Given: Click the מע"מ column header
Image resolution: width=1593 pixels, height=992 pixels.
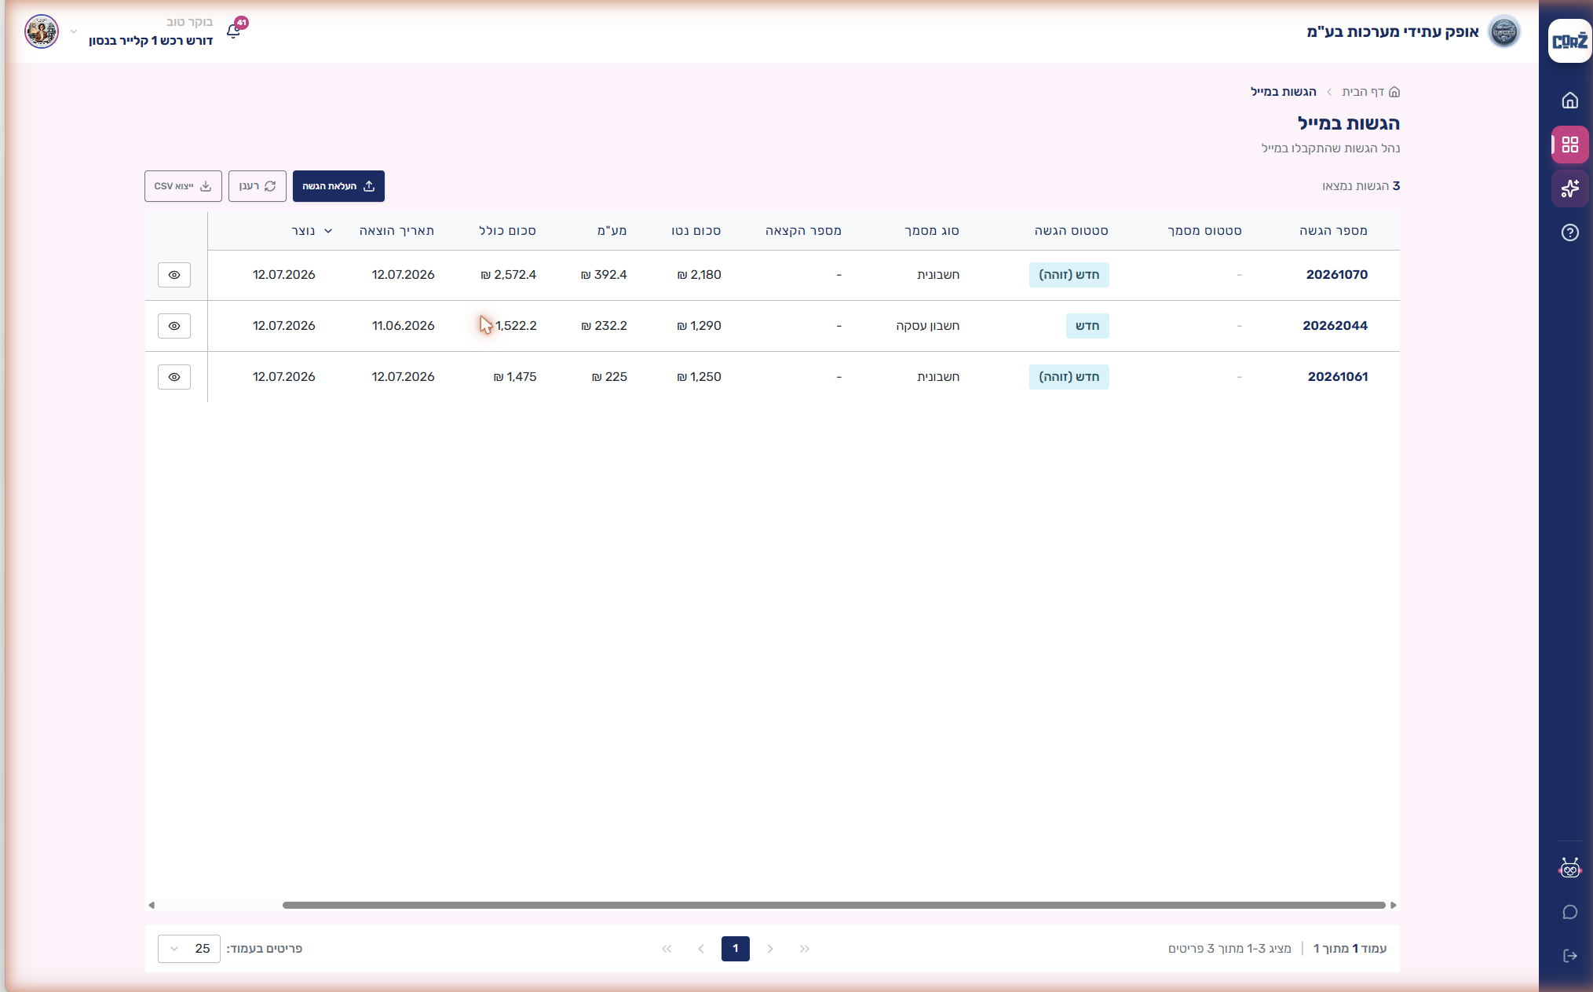Looking at the screenshot, I should pyautogui.click(x=612, y=231).
